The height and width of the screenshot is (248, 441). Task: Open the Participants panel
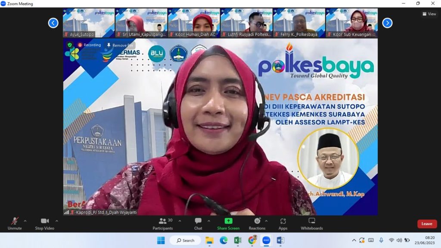point(162,224)
